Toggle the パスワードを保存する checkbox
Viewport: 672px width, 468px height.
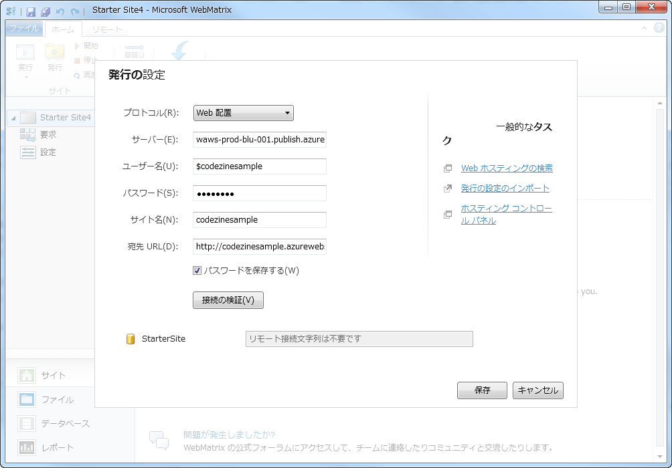click(x=197, y=271)
